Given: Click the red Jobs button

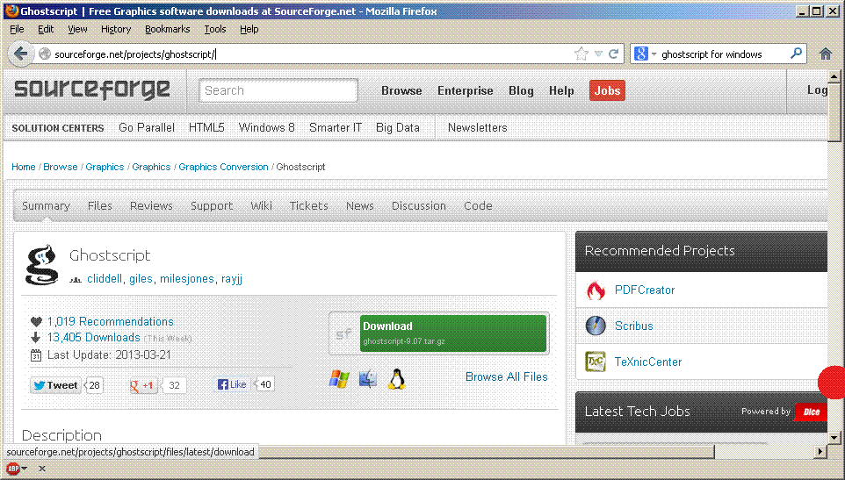Looking at the screenshot, I should point(607,90).
